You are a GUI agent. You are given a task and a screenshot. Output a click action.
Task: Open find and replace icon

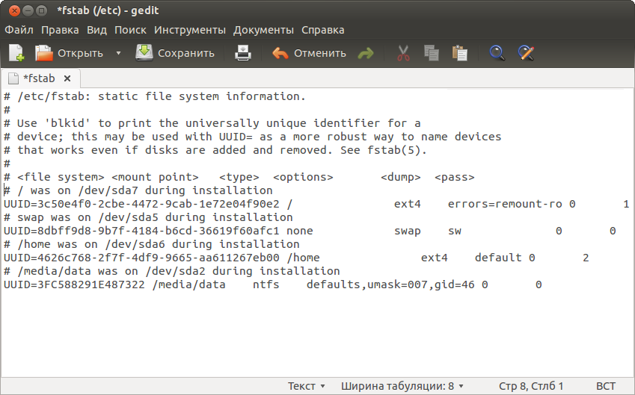(x=526, y=53)
